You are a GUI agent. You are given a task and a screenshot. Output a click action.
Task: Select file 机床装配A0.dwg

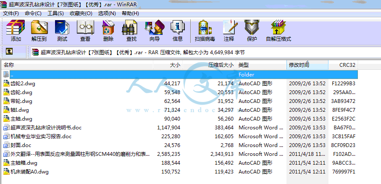click(29, 172)
